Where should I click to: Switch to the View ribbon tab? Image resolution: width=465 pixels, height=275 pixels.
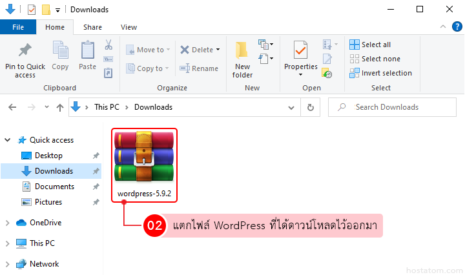coord(129,27)
